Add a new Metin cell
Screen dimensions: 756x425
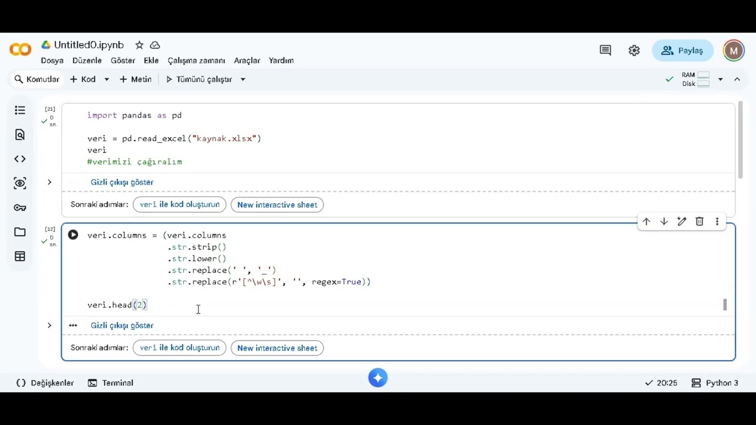(x=135, y=79)
